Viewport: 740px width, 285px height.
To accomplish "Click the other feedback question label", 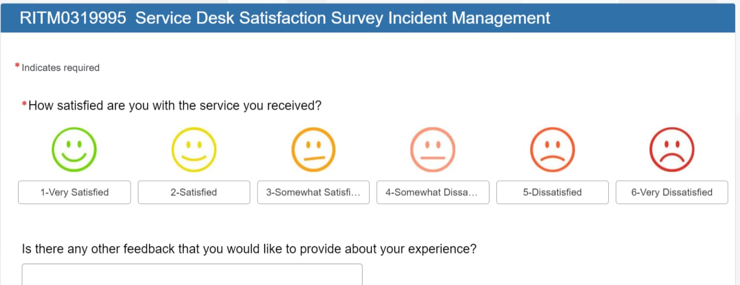I will coord(249,249).
